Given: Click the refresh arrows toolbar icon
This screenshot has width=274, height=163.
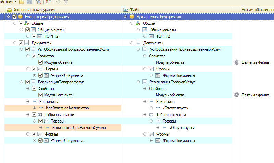Looking at the screenshot, I should 58,2.
